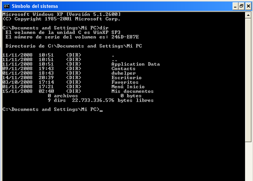Click the single-dot '.' directory entry

click(x=113, y=56)
